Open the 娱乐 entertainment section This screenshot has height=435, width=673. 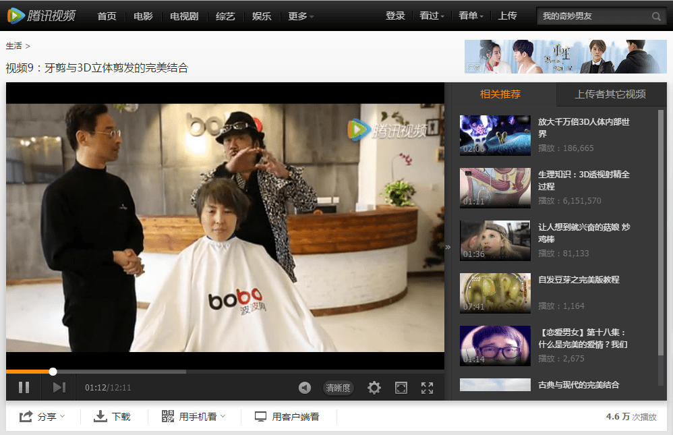click(262, 16)
